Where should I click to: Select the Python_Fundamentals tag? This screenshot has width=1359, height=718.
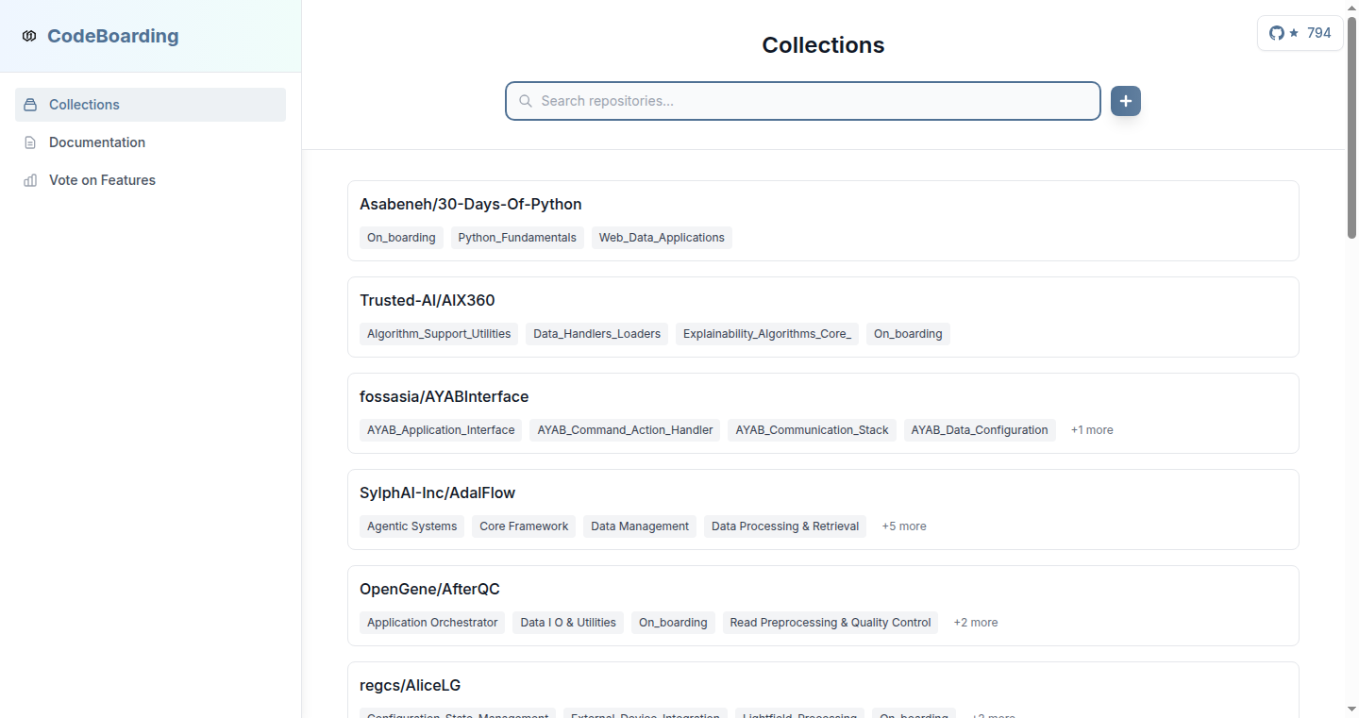coord(517,238)
